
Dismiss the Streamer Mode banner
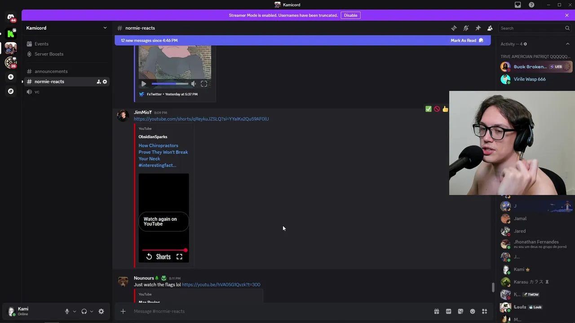pos(567,15)
